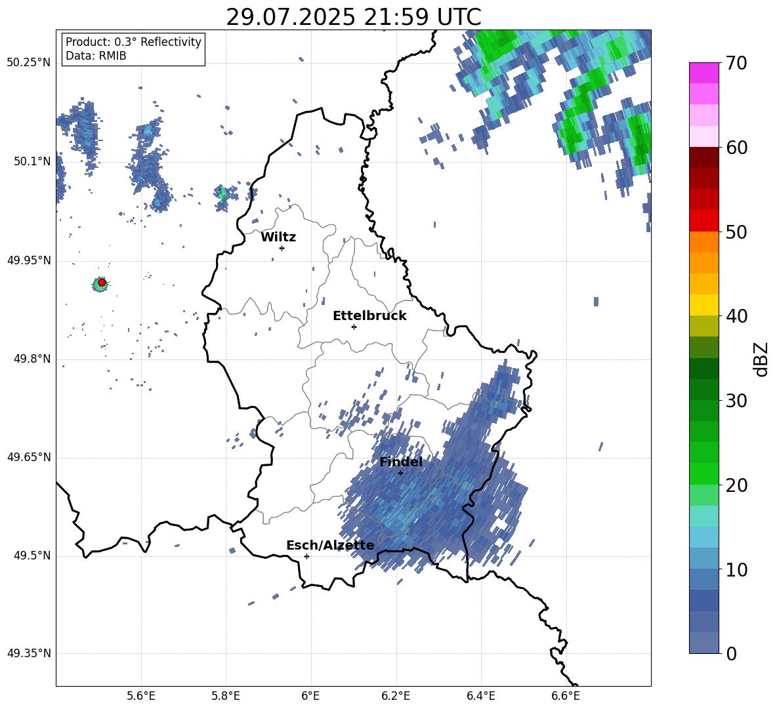The image size is (777, 709).
Task: Click the dBZ colorbar axis label
Action: pos(761,359)
